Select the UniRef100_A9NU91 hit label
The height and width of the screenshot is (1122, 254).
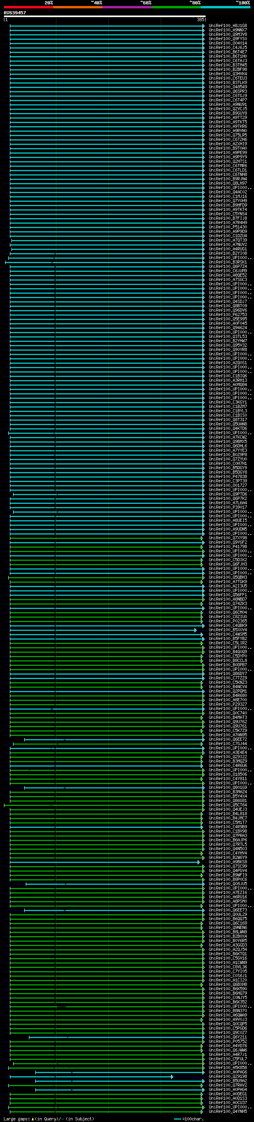[228, 105]
